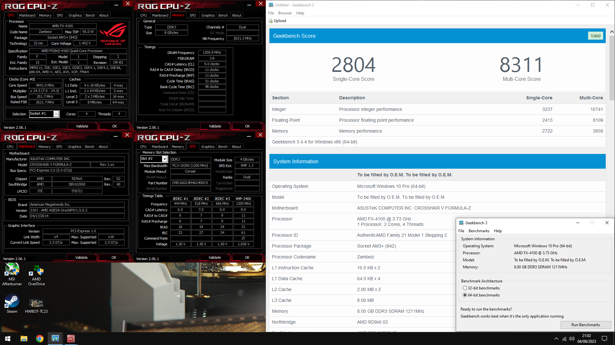Viewport: 615px width, 345px height.
Task: Show hidden system tray icons
Action: click(556, 339)
